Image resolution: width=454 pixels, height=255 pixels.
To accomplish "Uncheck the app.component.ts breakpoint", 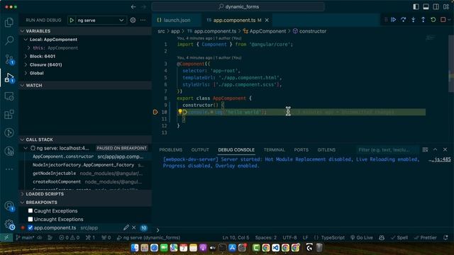I will [x=31, y=228].
